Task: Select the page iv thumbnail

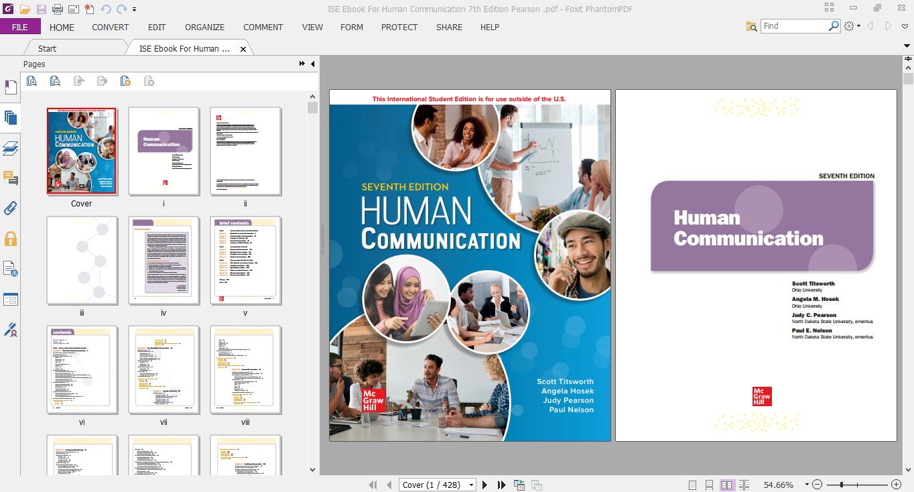Action: pyautogui.click(x=164, y=260)
